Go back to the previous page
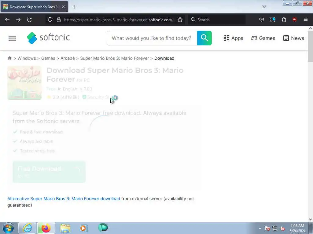Viewport: 313px width, 234px height. [7, 20]
